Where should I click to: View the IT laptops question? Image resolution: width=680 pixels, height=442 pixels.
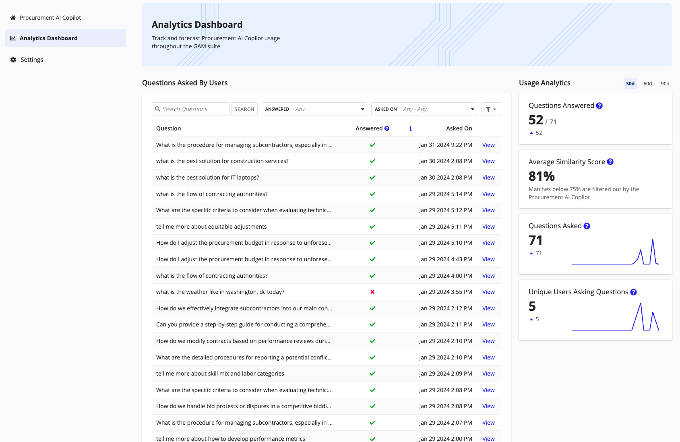(x=488, y=178)
